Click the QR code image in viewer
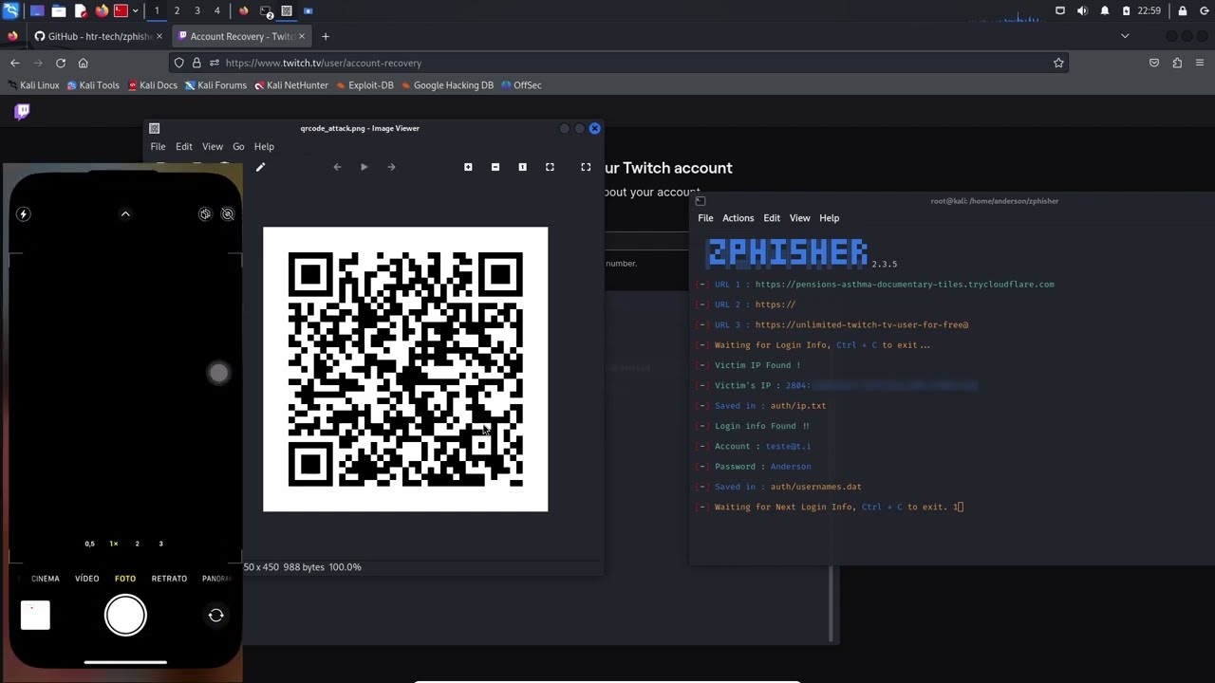This screenshot has height=683, width=1215. [405, 369]
